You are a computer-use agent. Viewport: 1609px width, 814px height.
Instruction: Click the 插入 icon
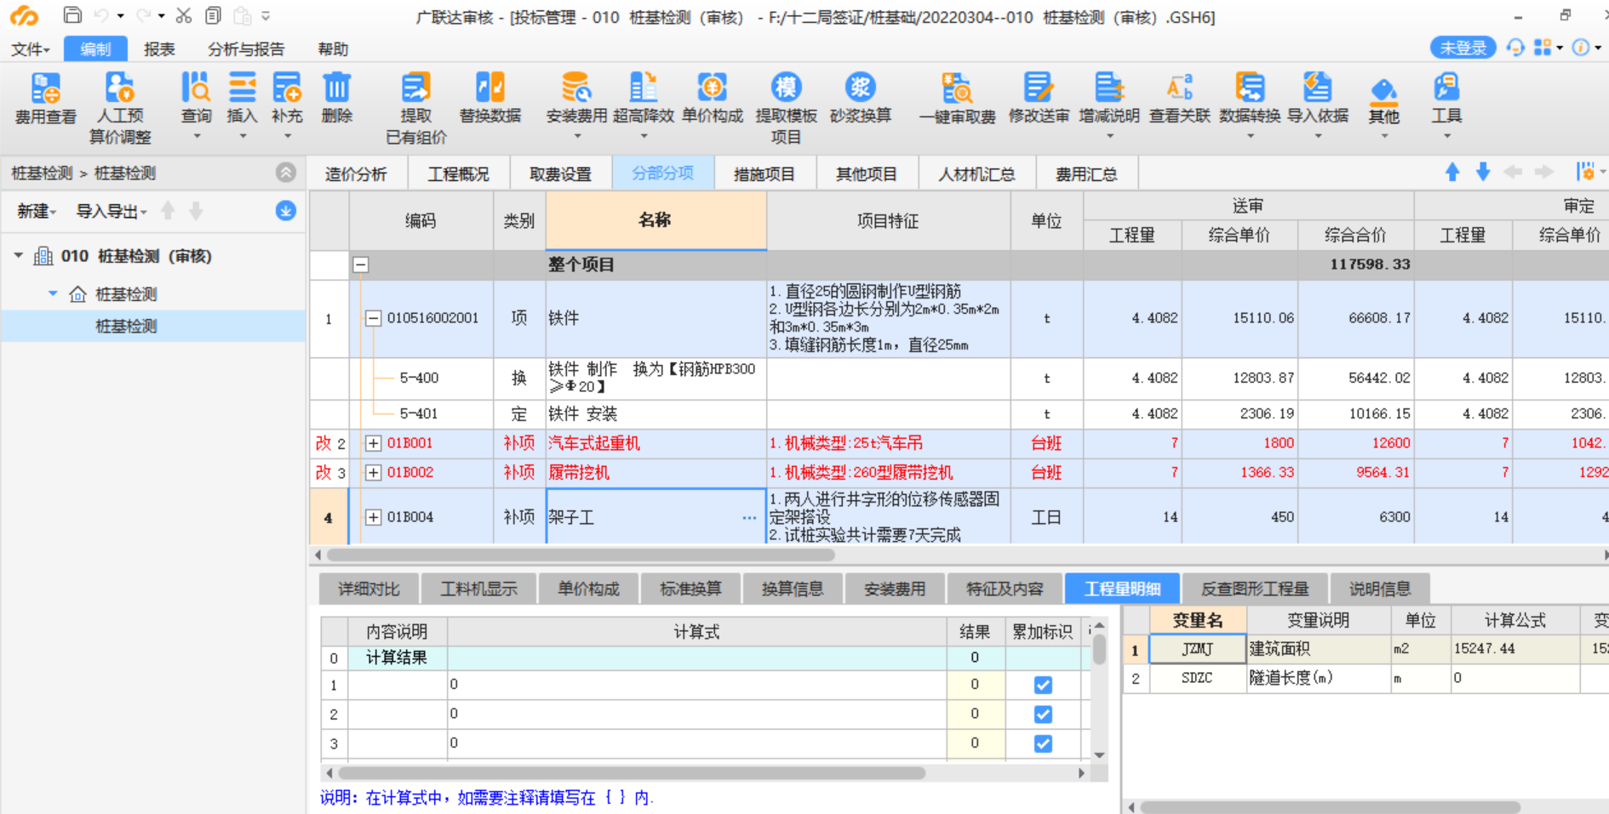click(242, 88)
